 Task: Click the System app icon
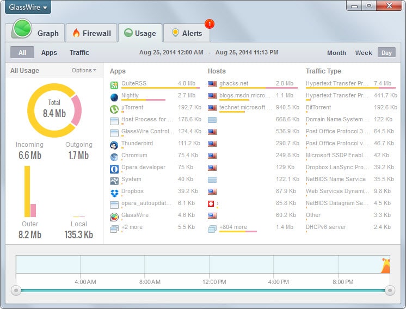(114, 181)
